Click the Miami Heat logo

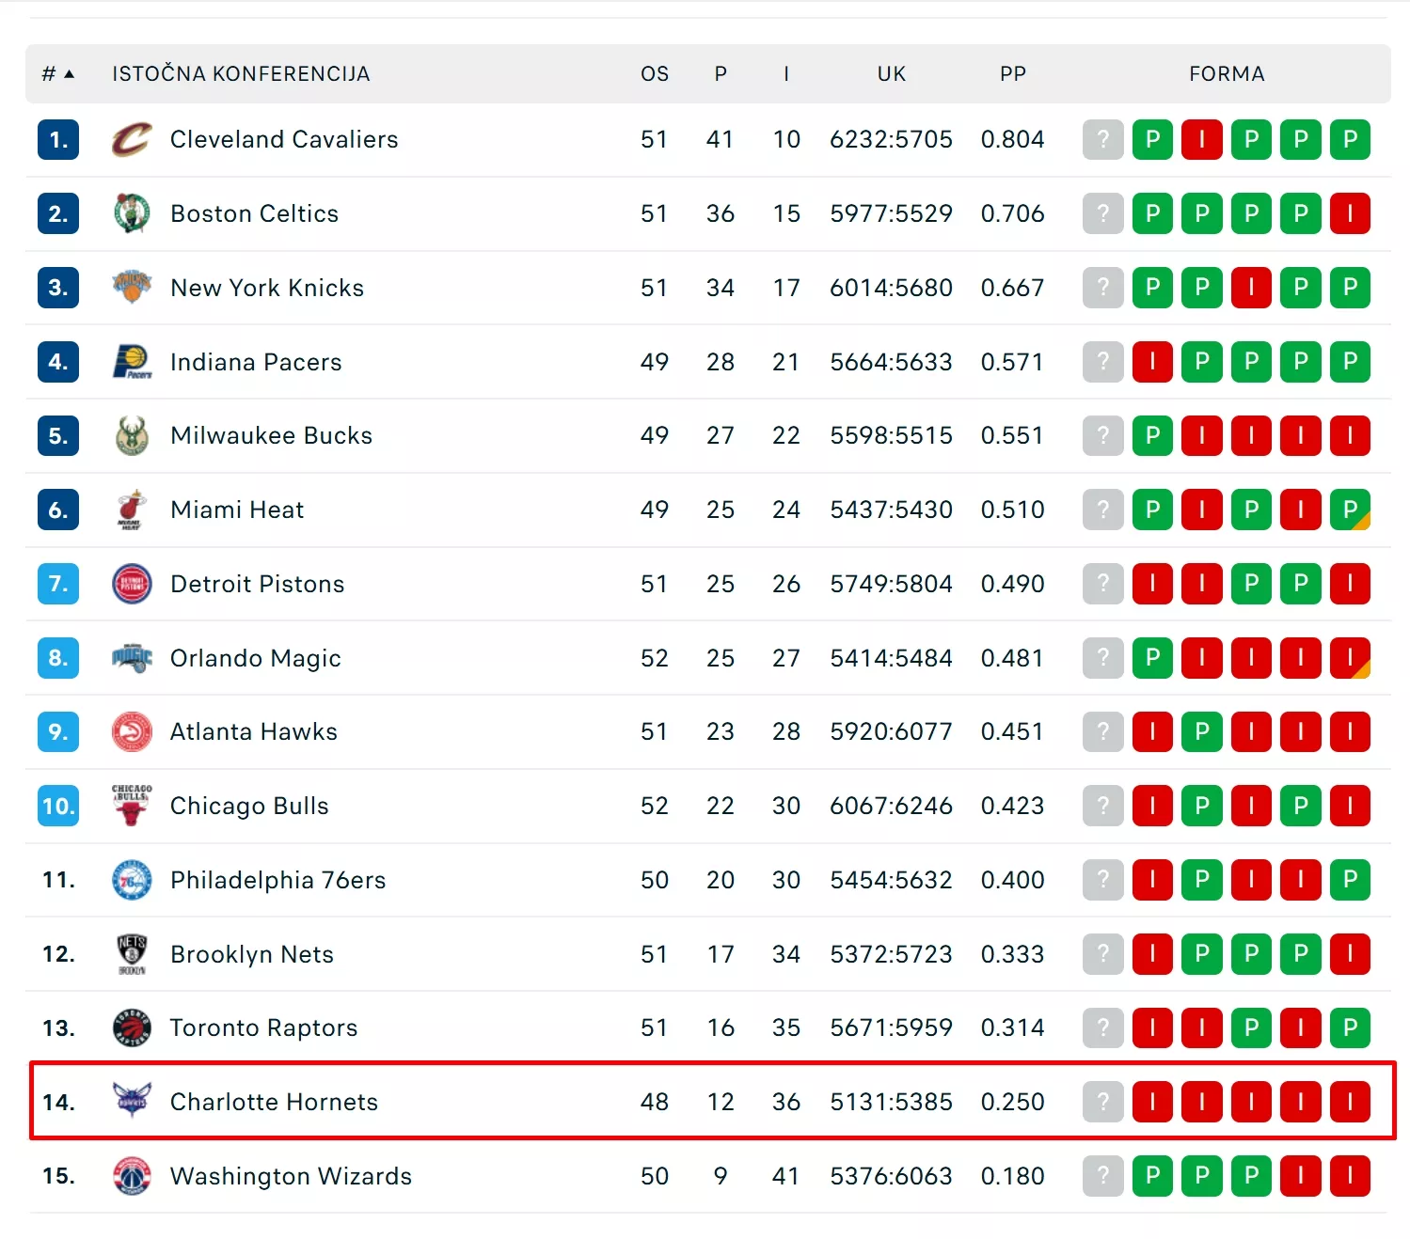[x=132, y=510]
